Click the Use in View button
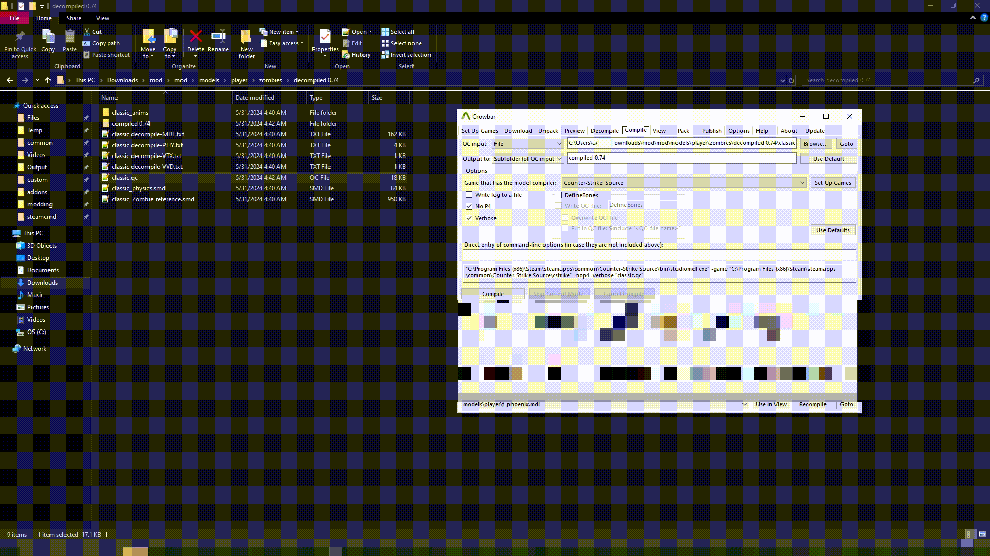This screenshot has height=556, width=990. point(771,403)
